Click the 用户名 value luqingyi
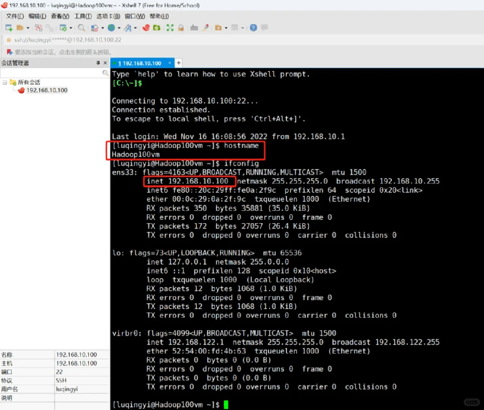This screenshot has height=410, width=484. point(67,389)
